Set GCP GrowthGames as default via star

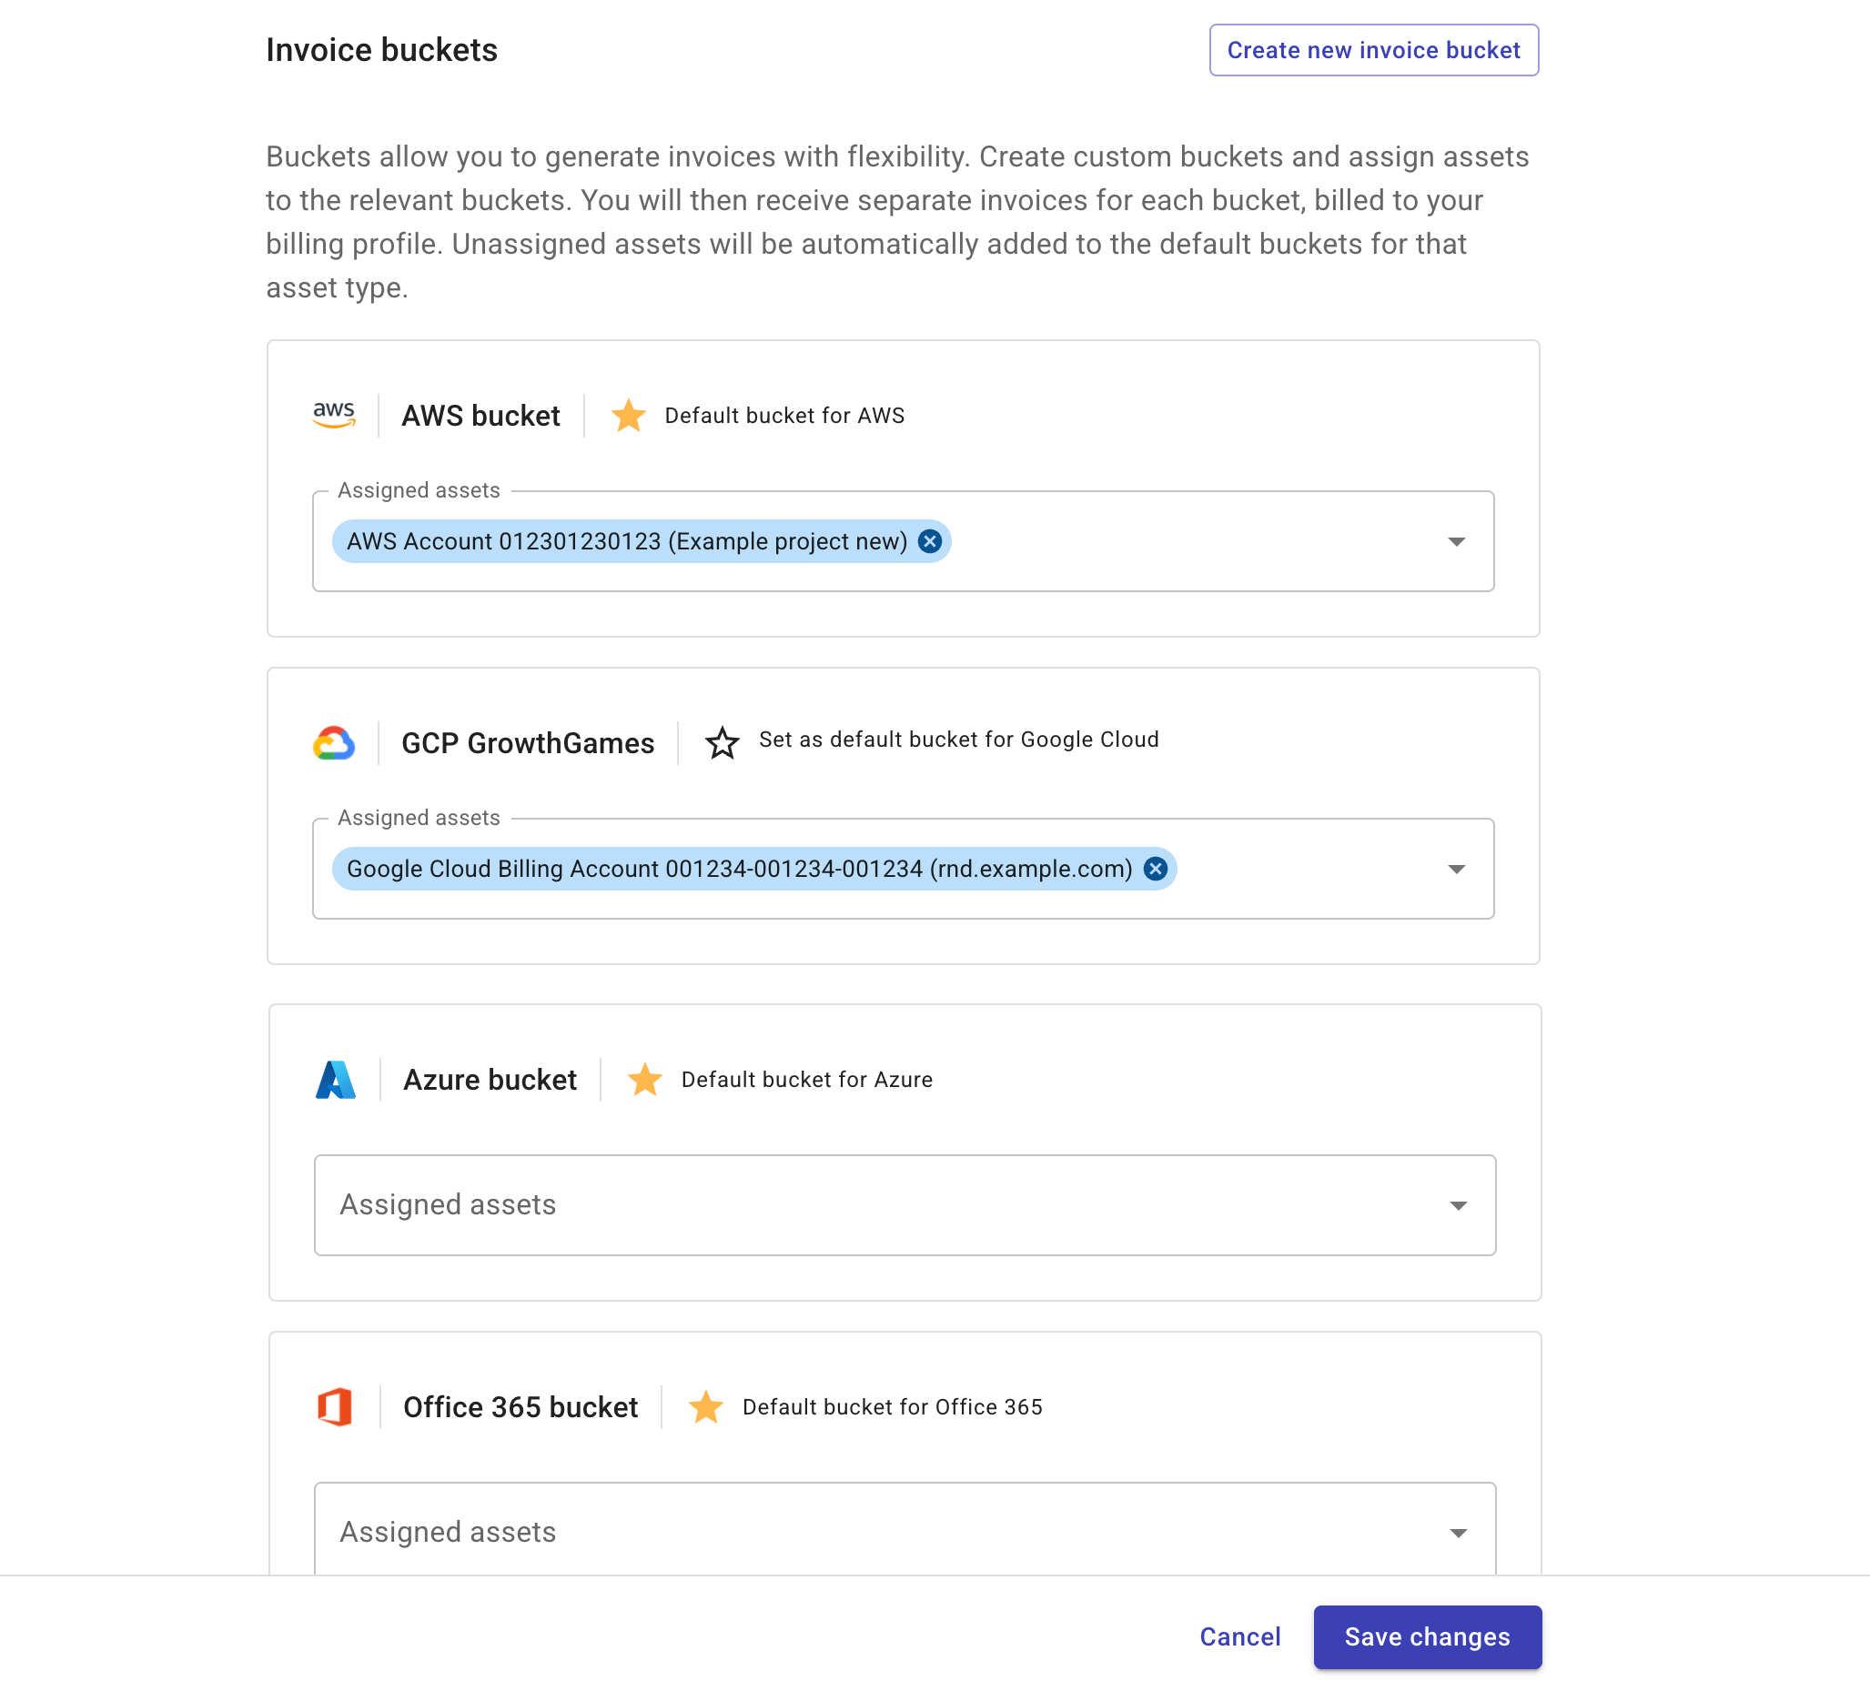click(x=722, y=741)
